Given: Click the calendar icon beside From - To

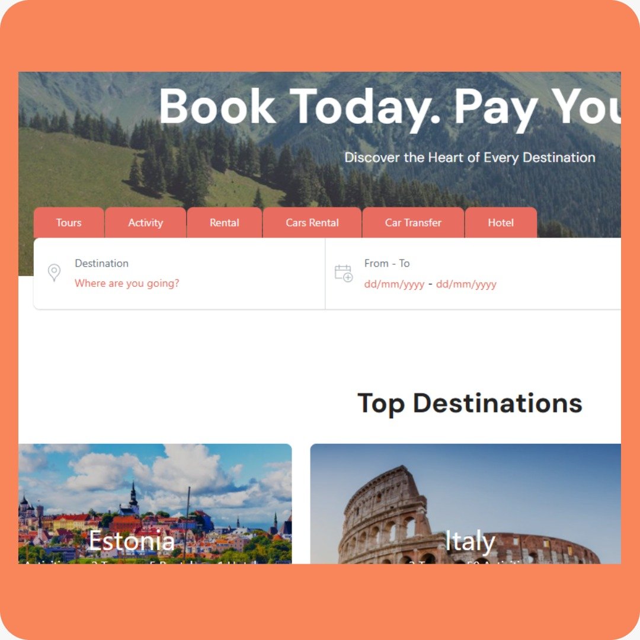Looking at the screenshot, I should pyautogui.click(x=343, y=273).
